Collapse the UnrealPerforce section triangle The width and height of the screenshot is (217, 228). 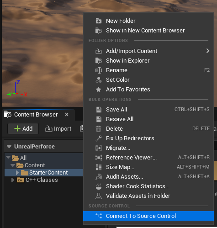coord(9,147)
